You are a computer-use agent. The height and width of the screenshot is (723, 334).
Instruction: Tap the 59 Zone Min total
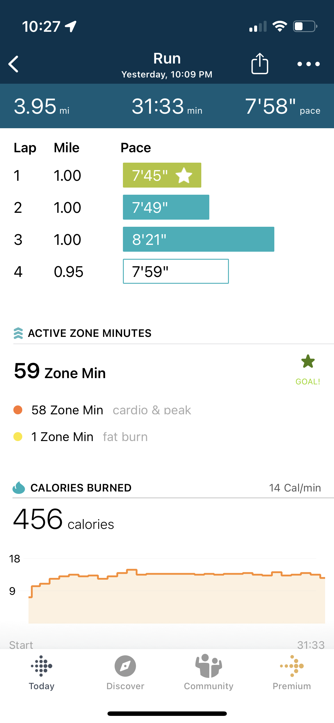tap(60, 371)
